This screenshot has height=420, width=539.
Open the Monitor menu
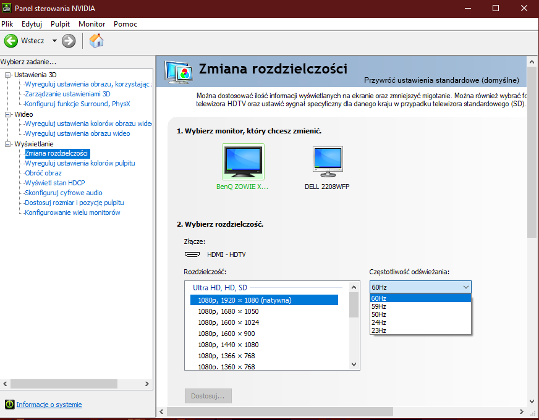click(91, 24)
